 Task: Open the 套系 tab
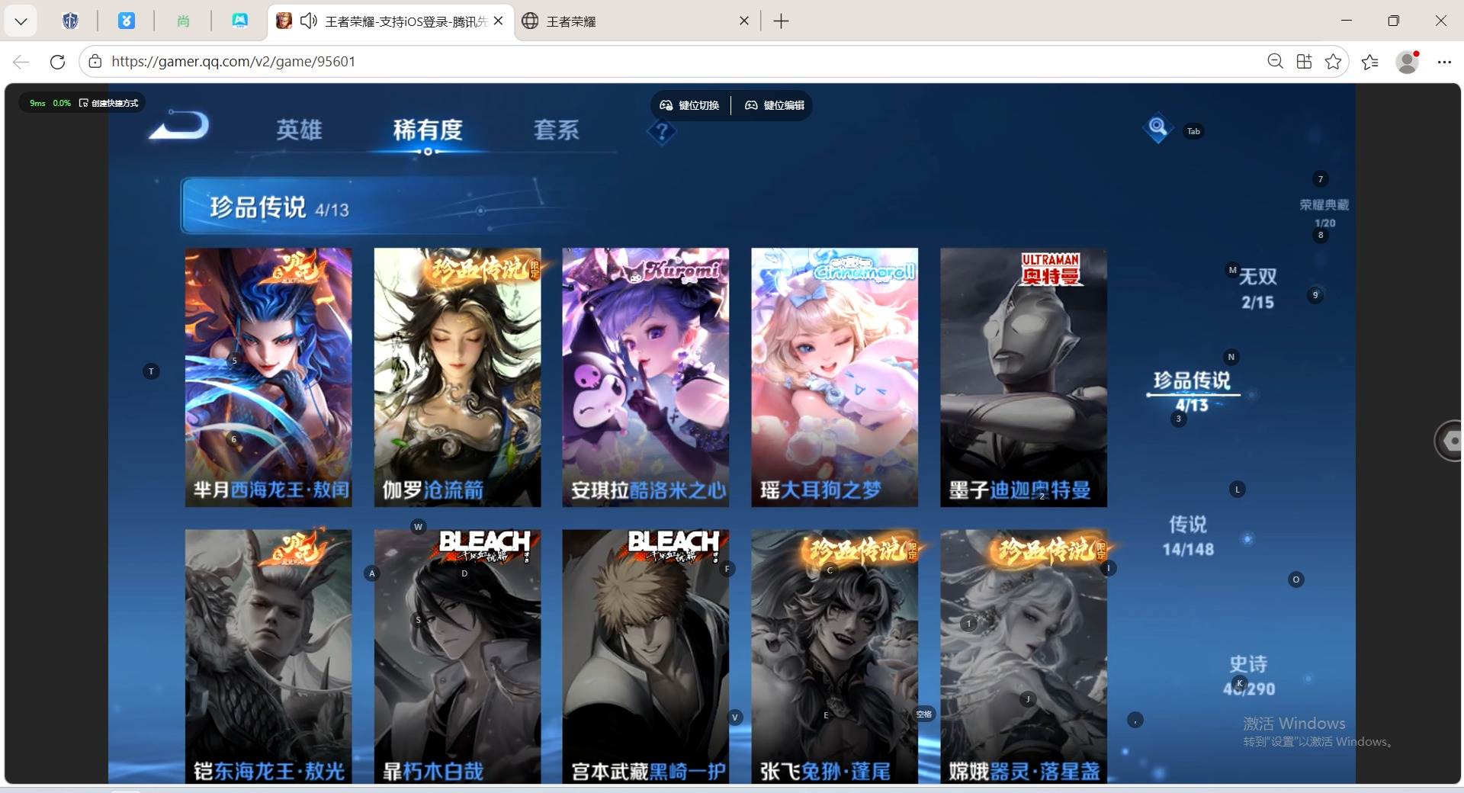(557, 130)
